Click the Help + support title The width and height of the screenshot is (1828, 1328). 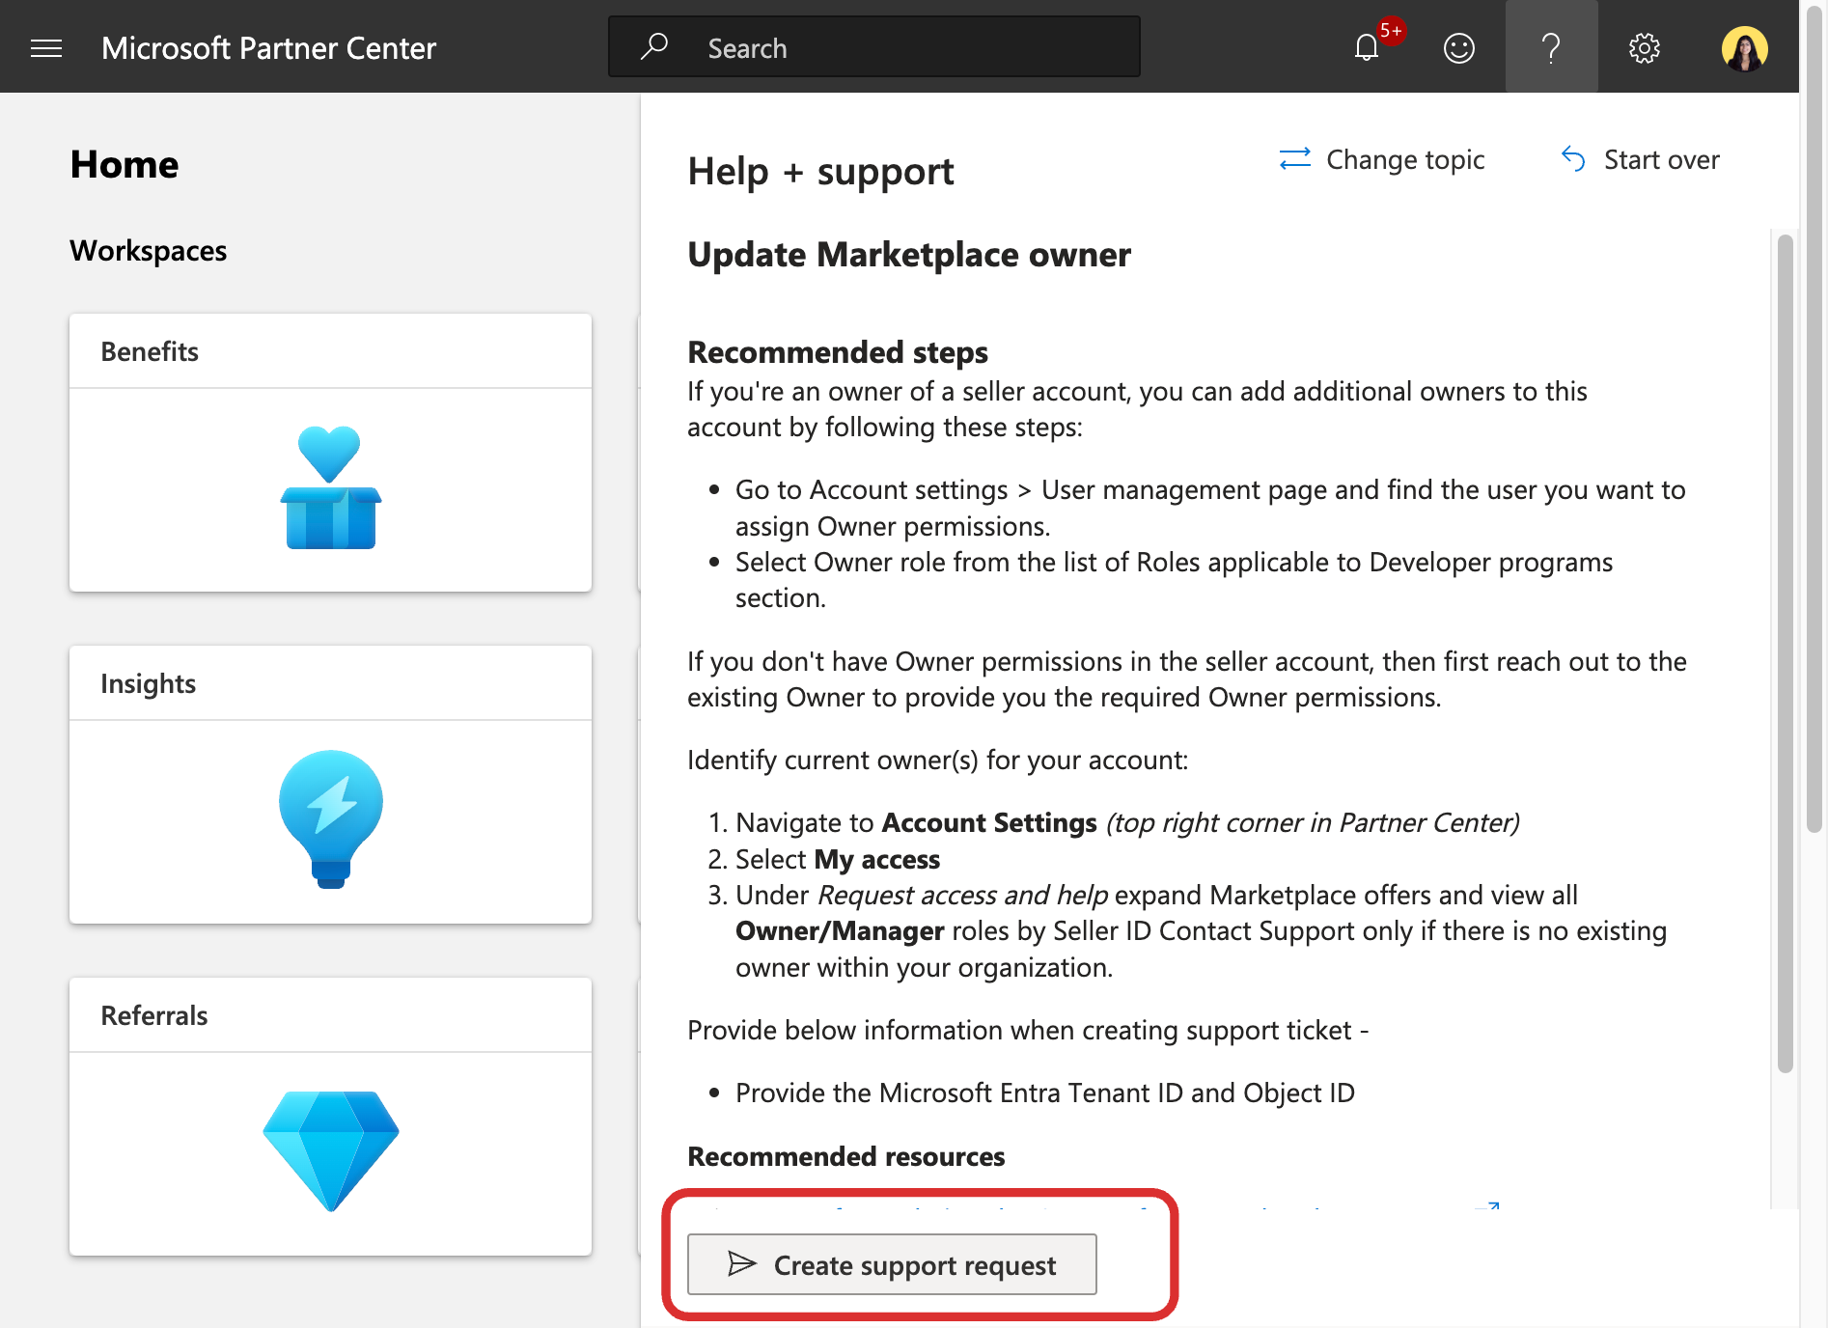[820, 172]
